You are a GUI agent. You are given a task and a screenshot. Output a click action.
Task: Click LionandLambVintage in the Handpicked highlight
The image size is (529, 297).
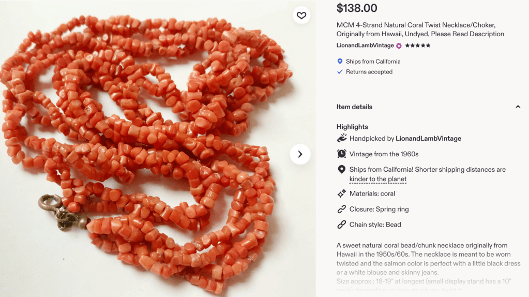[428, 139]
